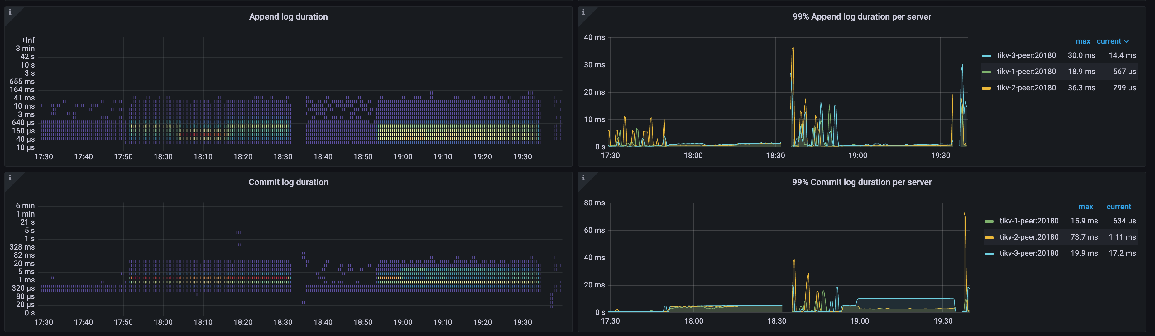The height and width of the screenshot is (336, 1155).
Task: Sort Append legend by the max column
Action: tap(1083, 41)
